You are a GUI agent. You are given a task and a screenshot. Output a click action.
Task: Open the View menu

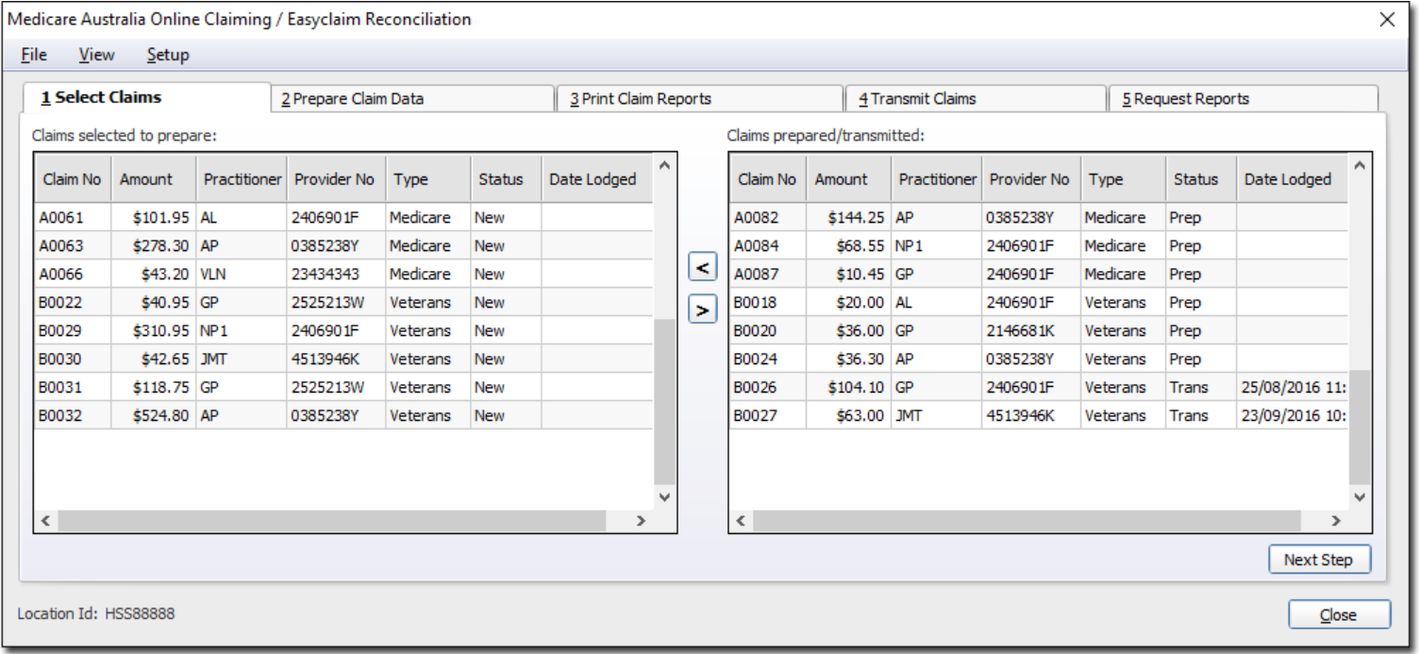point(96,55)
